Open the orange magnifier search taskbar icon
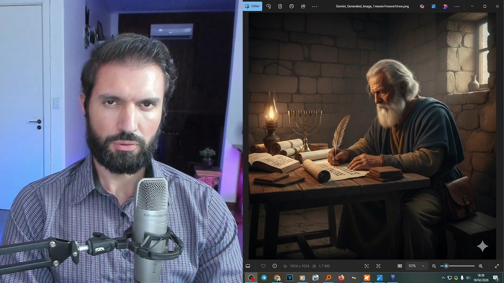Viewport: 504px width, 283px height. pos(328,278)
